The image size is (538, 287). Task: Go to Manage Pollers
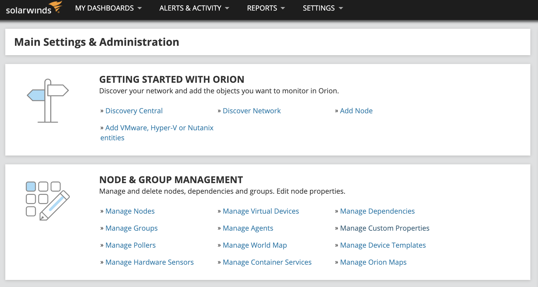click(x=131, y=245)
